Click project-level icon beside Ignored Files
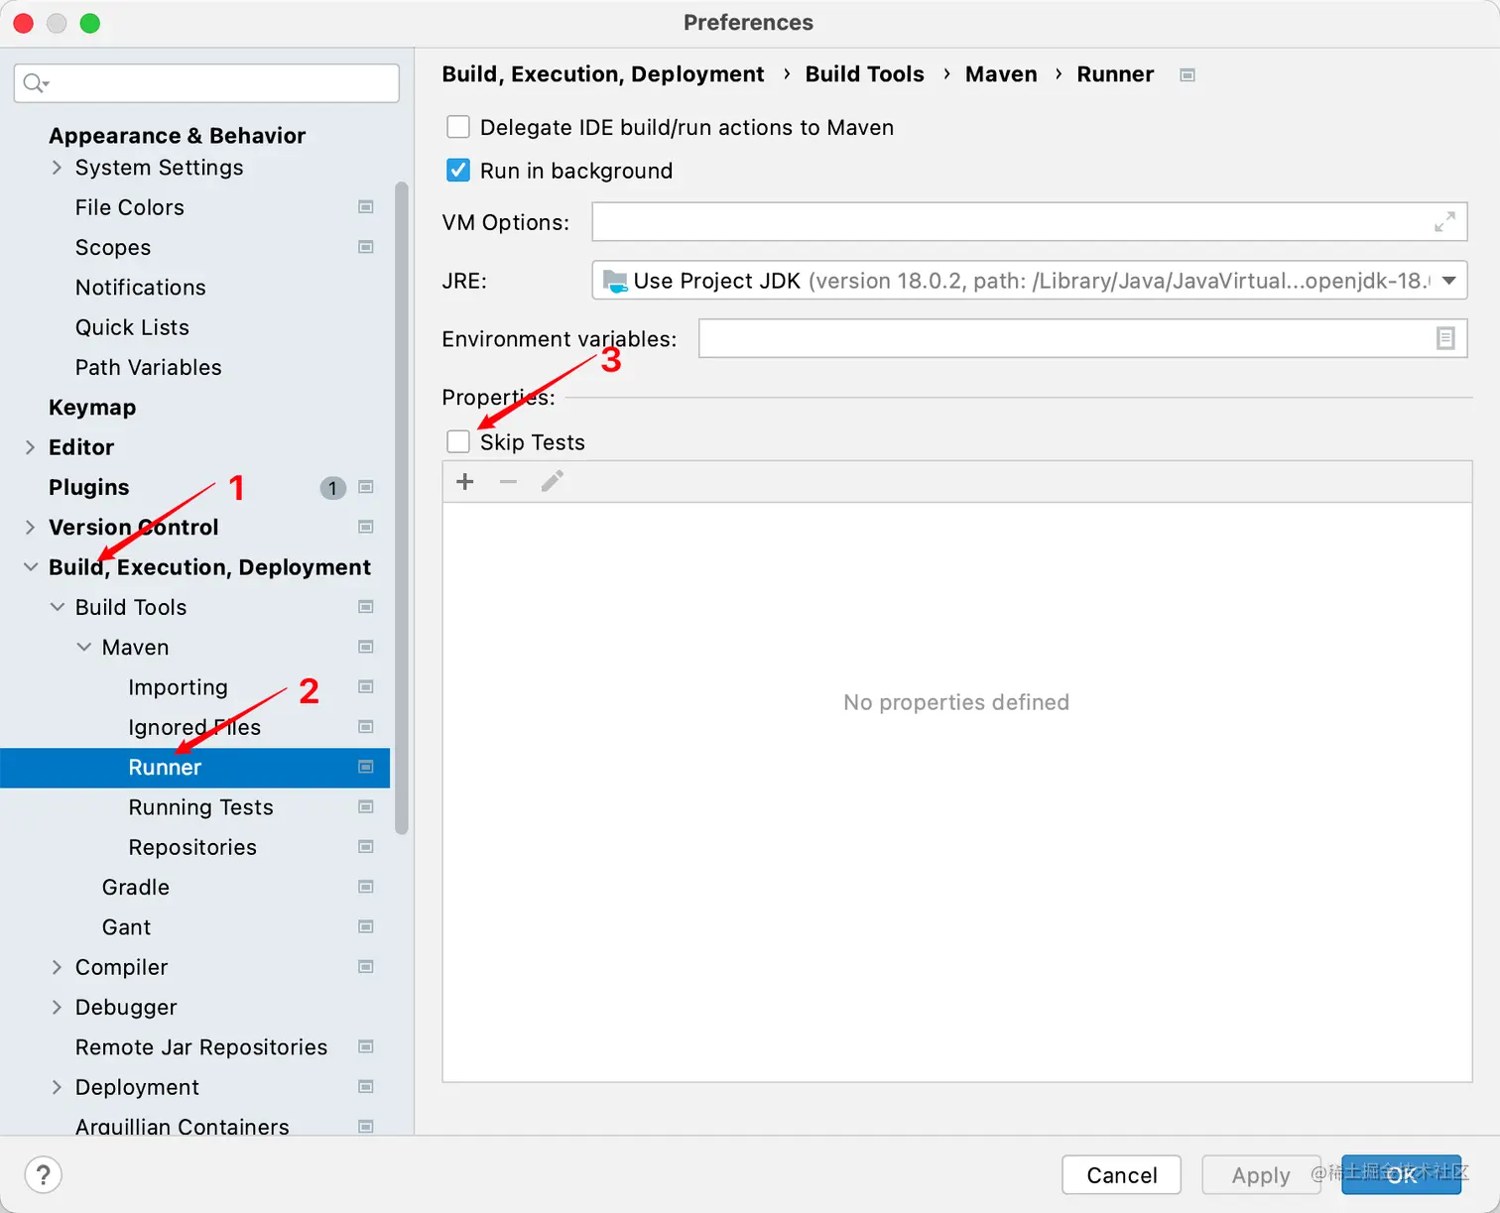 click(366, 727)
